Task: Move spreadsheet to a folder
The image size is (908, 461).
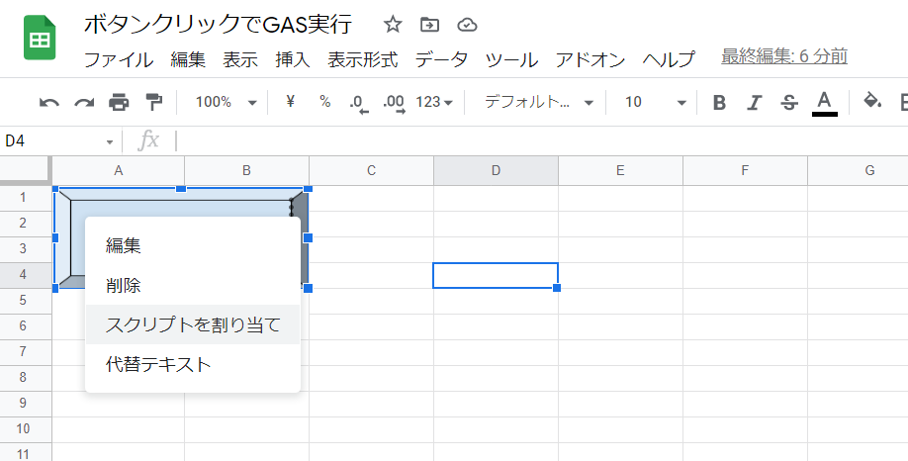Action: tap(429, 25)
